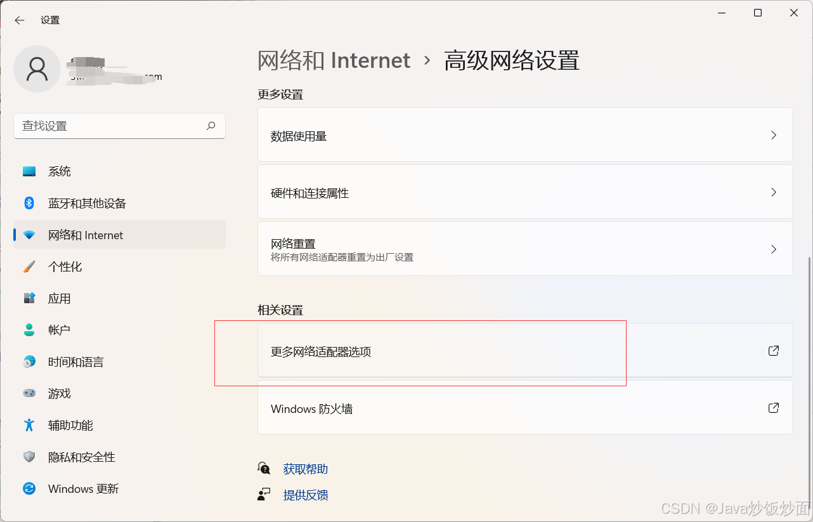Open 辅助功能 settings
The width and height of the screenshot is (813, 522).
tap(119, 425)
